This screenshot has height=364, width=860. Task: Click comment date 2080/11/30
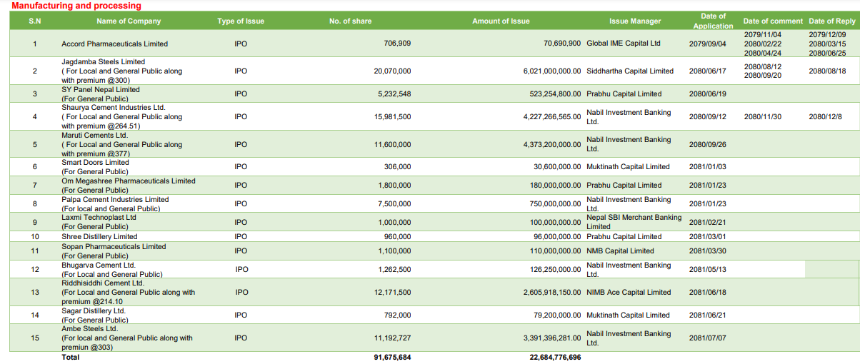tap(763, 116)
